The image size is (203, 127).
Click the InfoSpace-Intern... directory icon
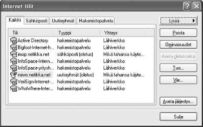(14, 61)
